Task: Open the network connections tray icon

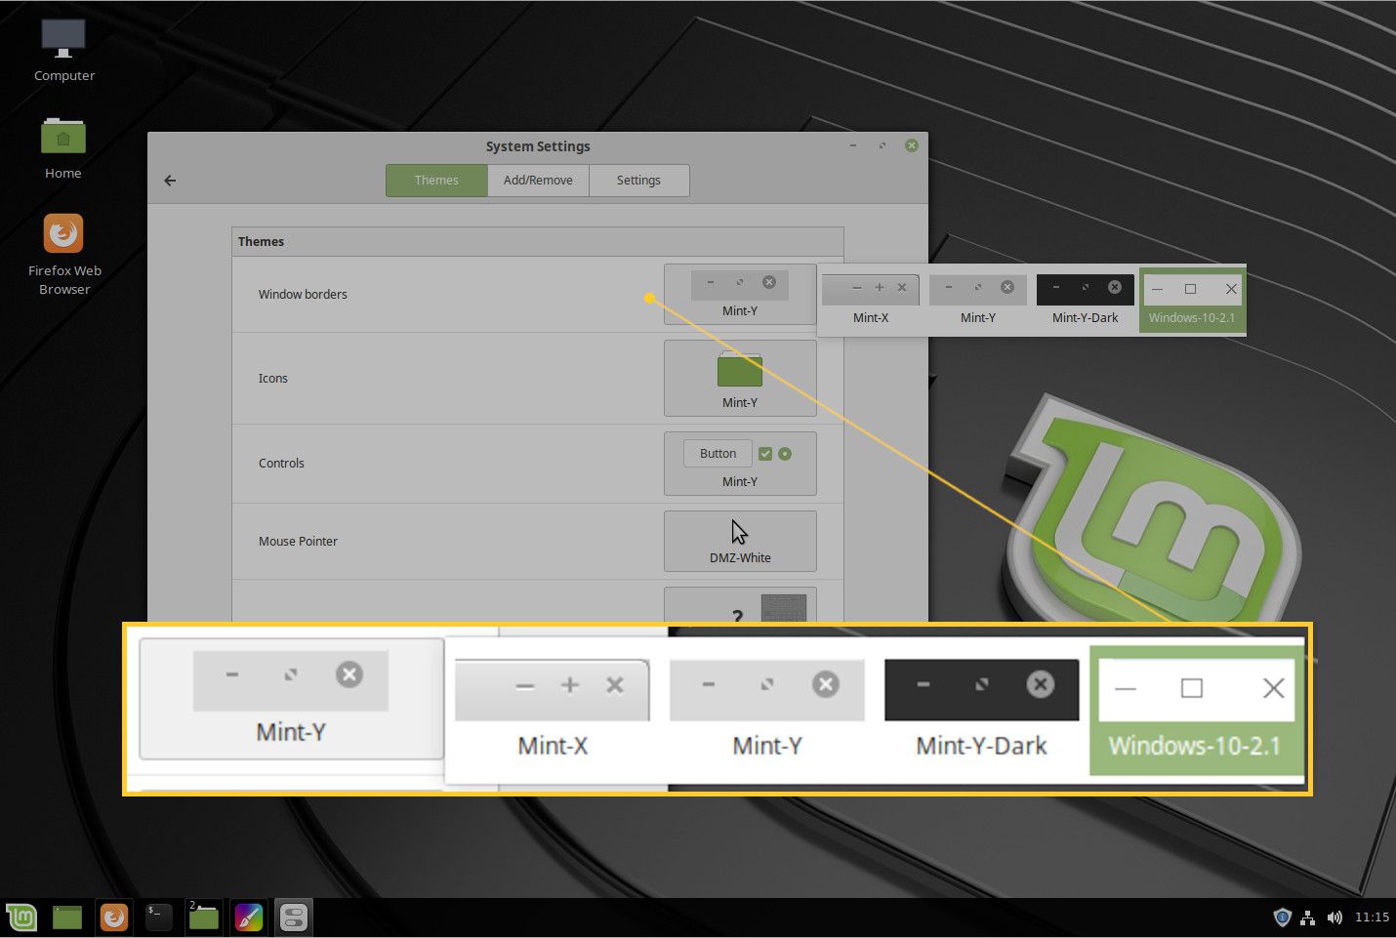Action: (1308, 918)
